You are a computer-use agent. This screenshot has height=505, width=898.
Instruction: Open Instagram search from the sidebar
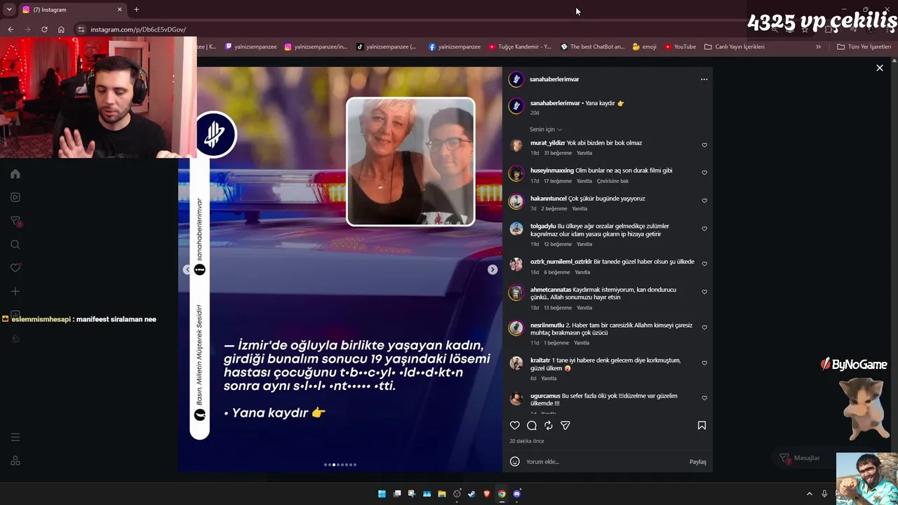15,244
